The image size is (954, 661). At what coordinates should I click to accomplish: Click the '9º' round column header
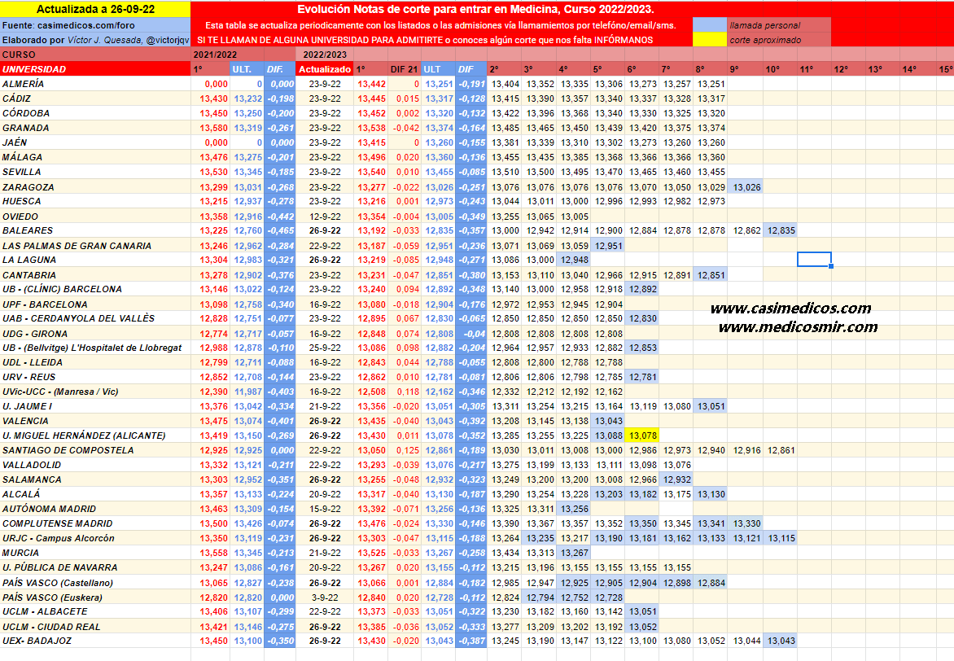746,68
